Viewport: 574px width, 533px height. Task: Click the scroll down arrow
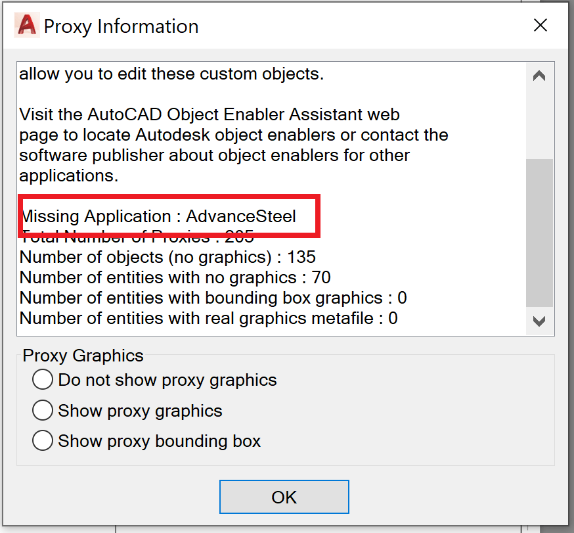pyautogui.click(x=539, y=321)
